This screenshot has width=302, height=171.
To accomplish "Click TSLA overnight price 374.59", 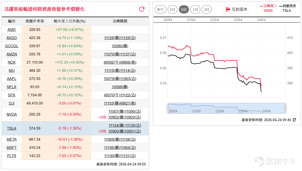I will point(35,129).
